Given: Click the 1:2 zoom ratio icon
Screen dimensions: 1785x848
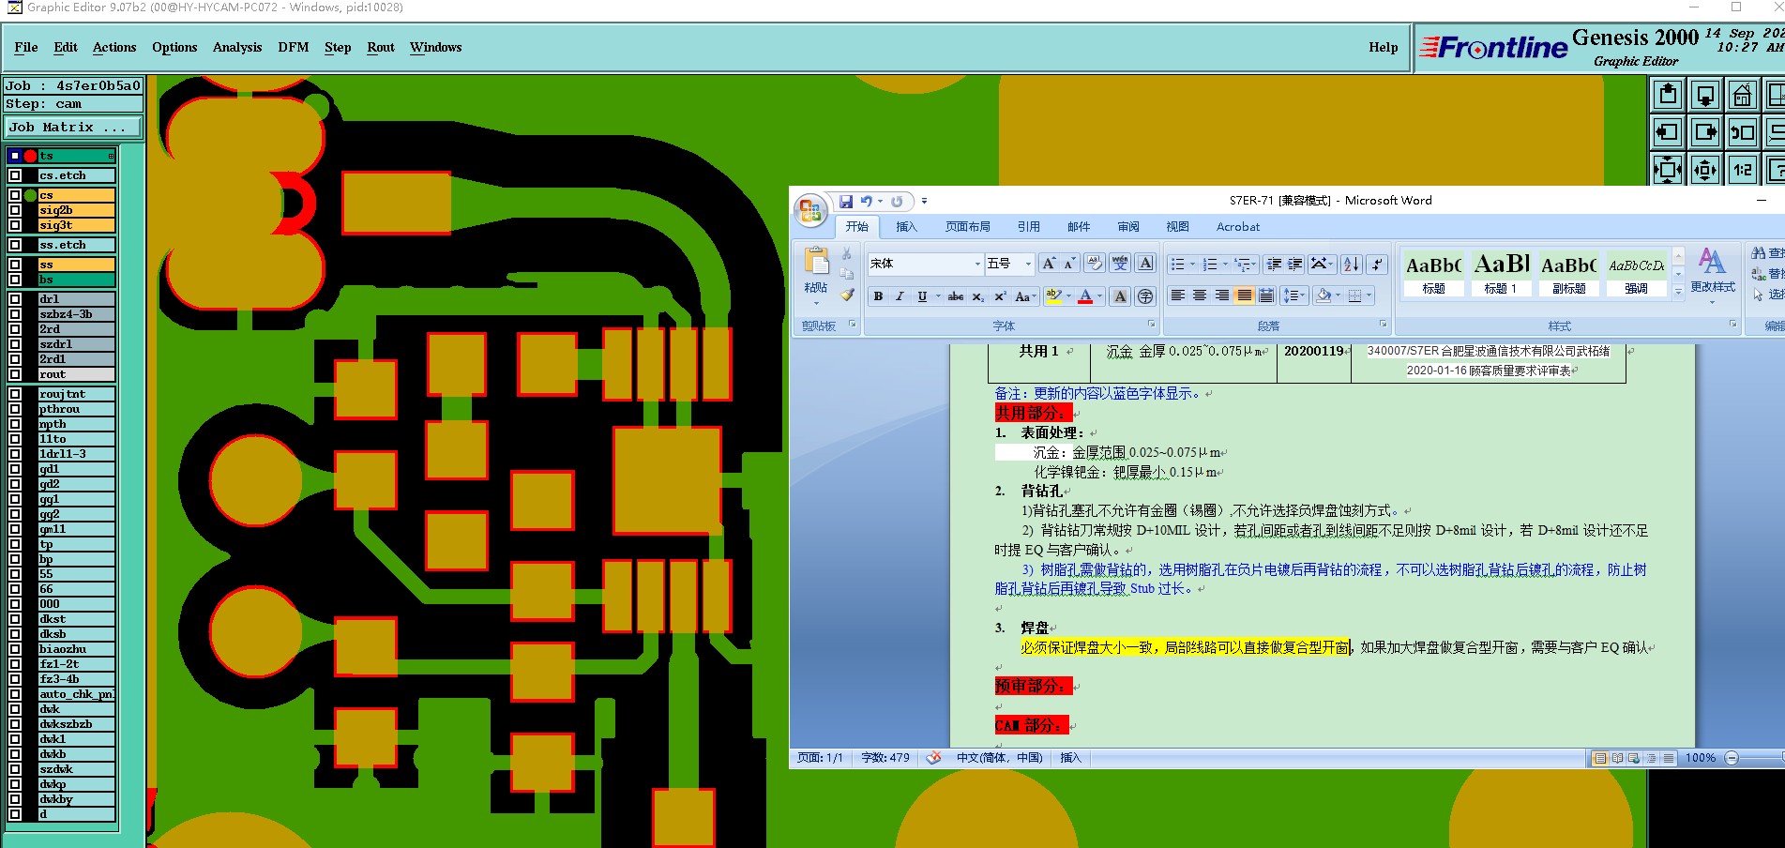Looking at the screenshot, I should click(x=1743, y=170).
